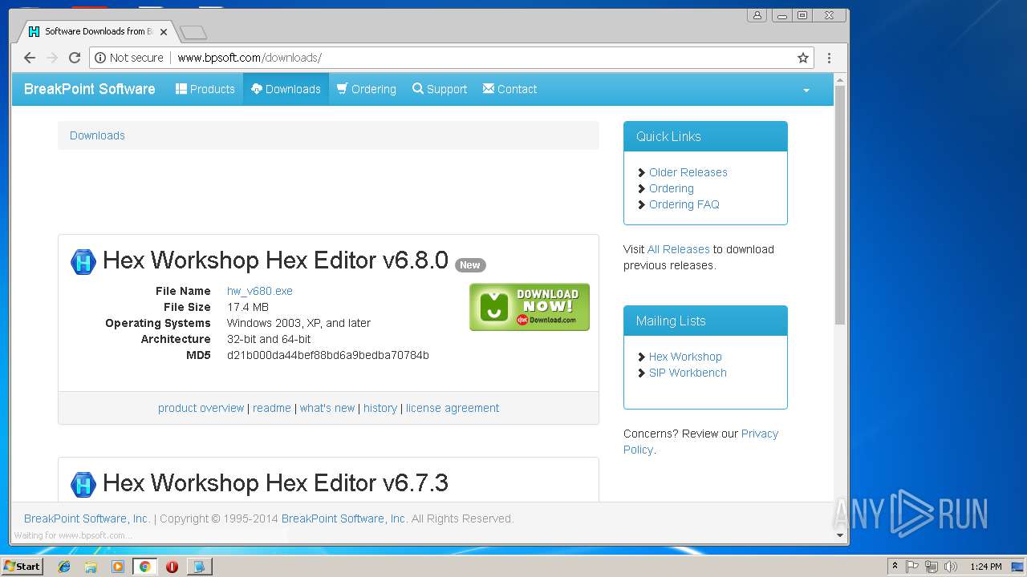
Task: Open the Products menu
Action: 205,89
